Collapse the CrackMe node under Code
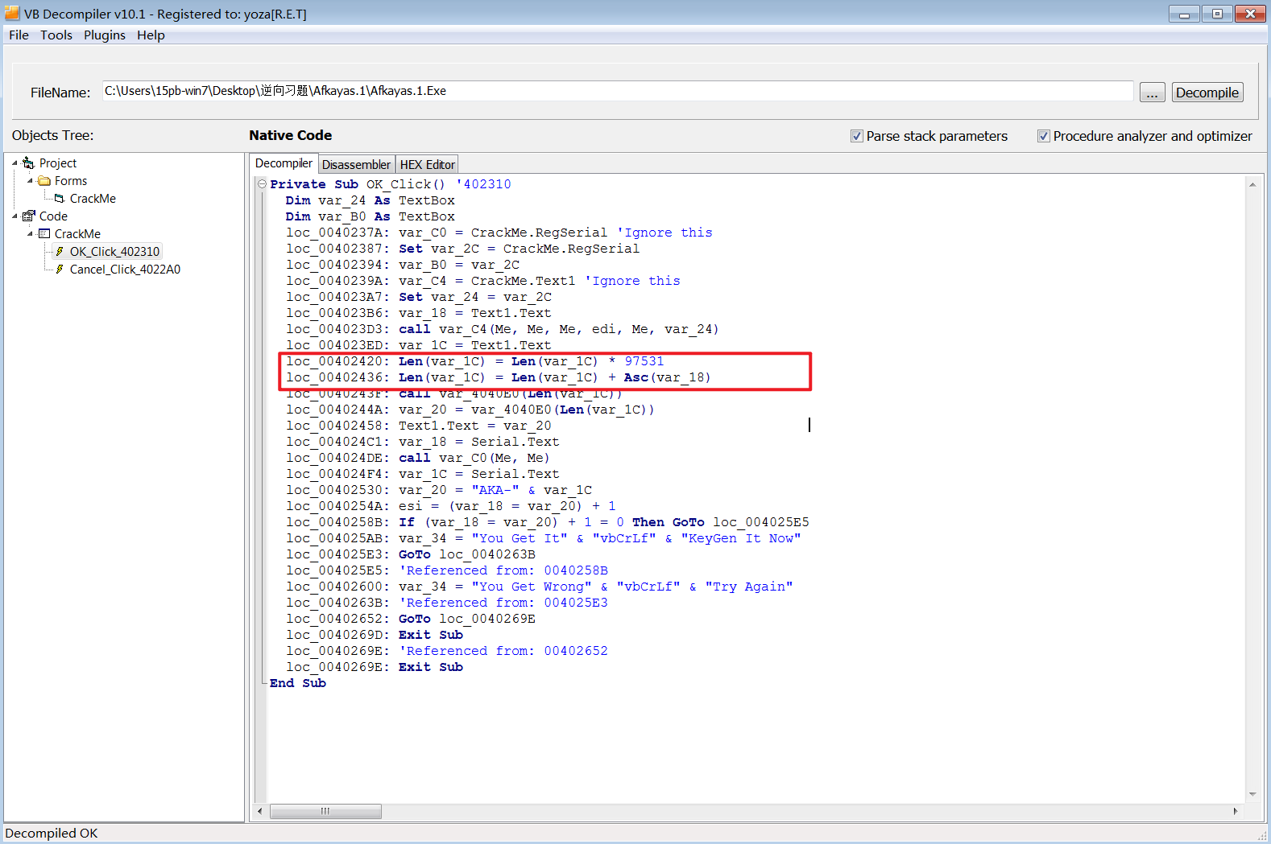 pyautogui.click(x=30, y=234)
